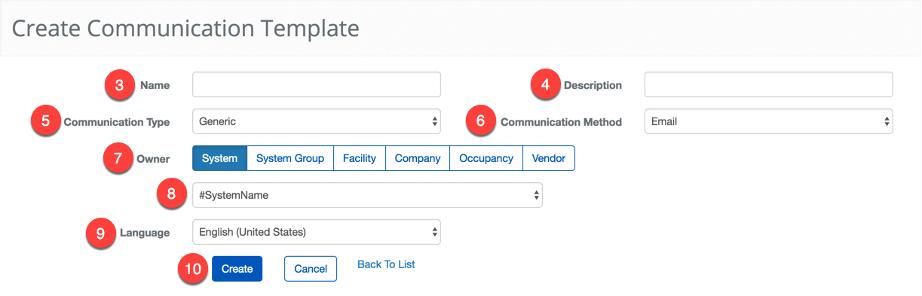Choose Company owner option
922x296 pixels.
pos(418,158)
